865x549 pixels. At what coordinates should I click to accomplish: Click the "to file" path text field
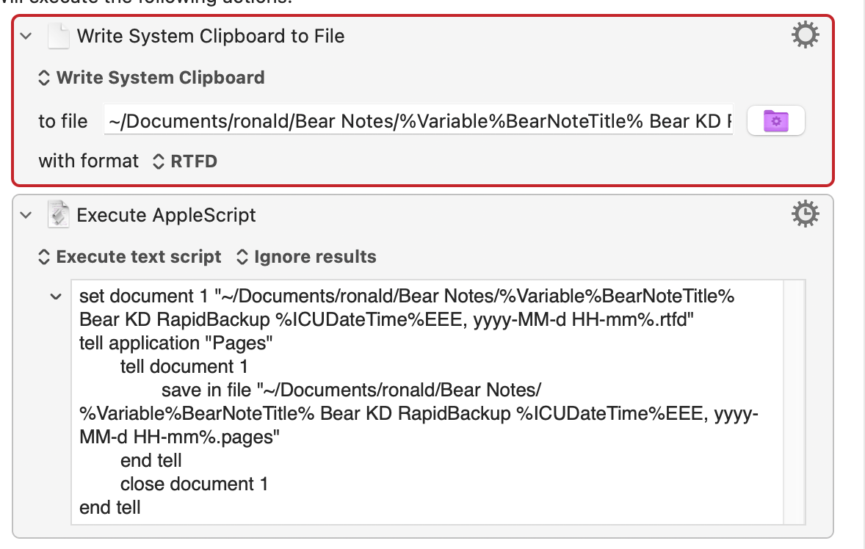coord(419,120)
